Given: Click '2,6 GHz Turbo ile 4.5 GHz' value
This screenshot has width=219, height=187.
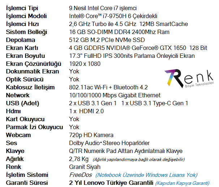Looking at the screenshot, I should pyautogui.click(x=103, y=24).
